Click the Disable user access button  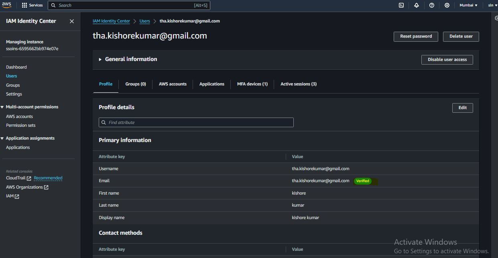[447, 60]
